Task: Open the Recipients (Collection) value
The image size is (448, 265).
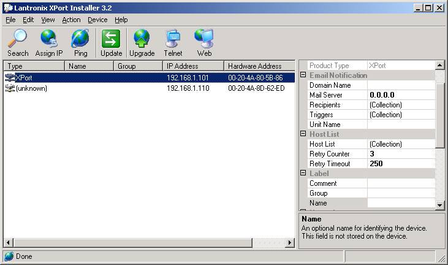Action: 401,105
